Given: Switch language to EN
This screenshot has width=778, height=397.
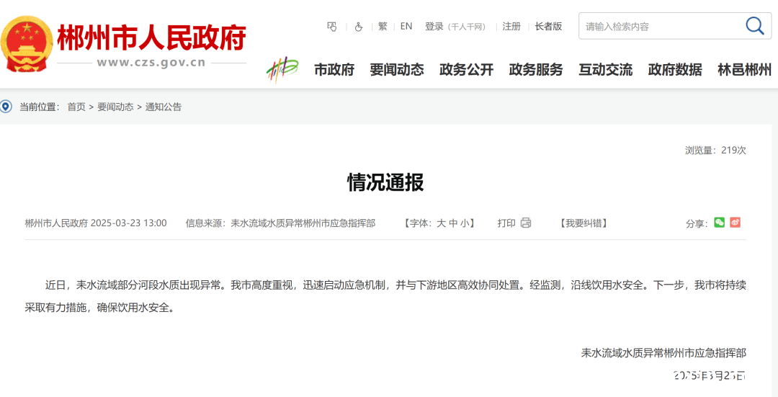Looking at the screenshot, I should coord(406,27).
